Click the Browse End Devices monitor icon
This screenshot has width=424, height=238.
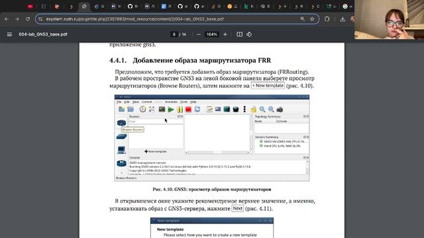[x=121, y=150]
